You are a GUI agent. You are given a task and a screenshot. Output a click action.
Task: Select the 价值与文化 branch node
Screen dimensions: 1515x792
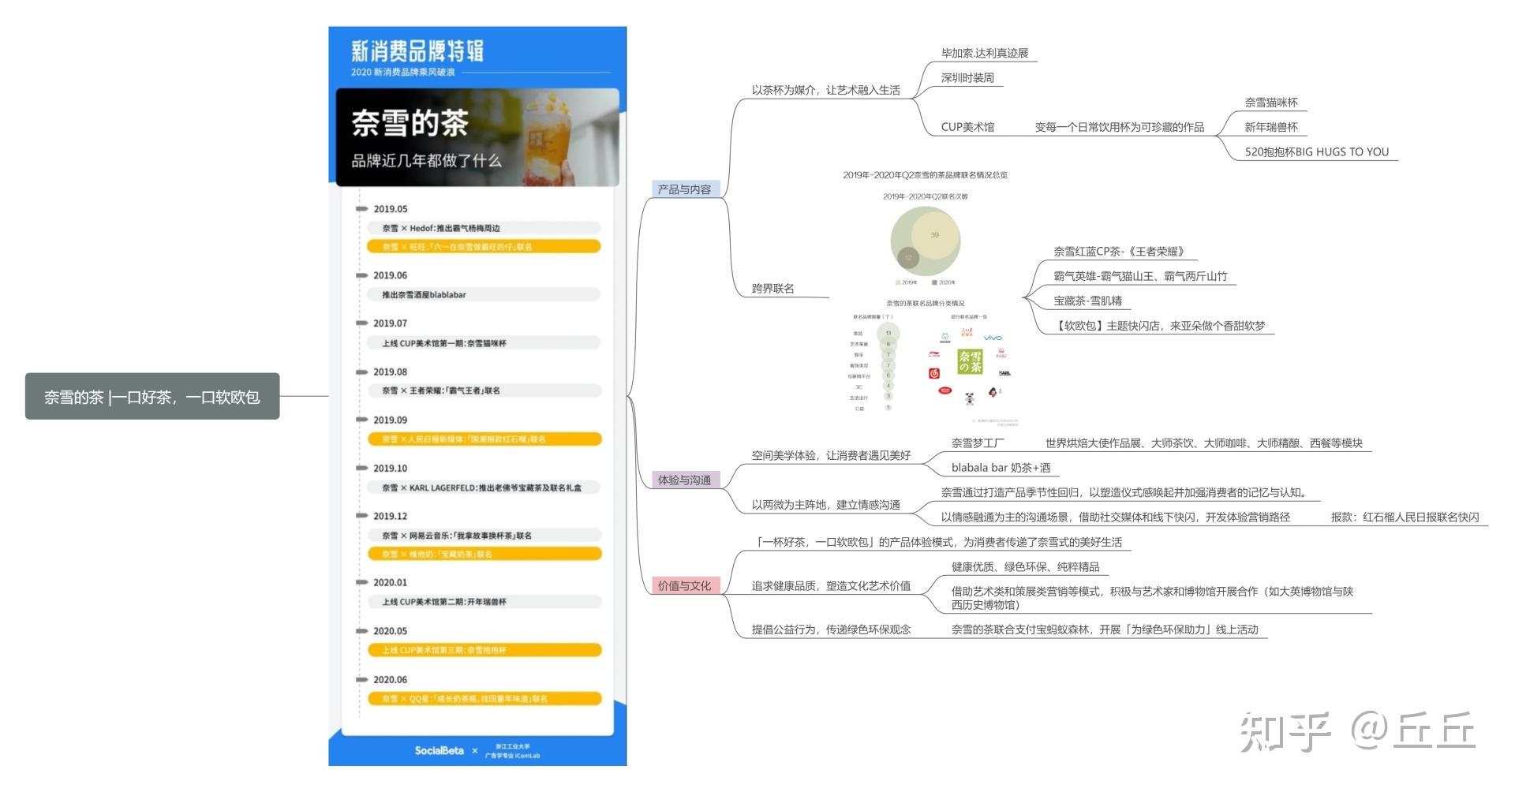click(685, 585)
